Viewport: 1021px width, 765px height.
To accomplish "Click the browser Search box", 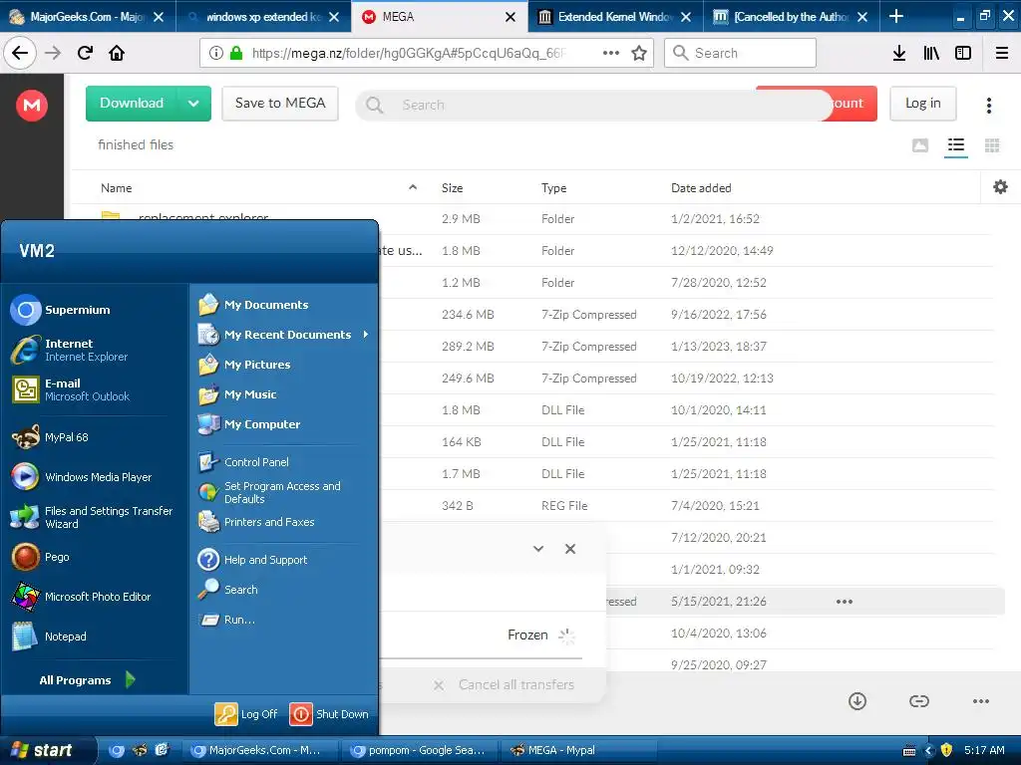I will click(740, 53).
